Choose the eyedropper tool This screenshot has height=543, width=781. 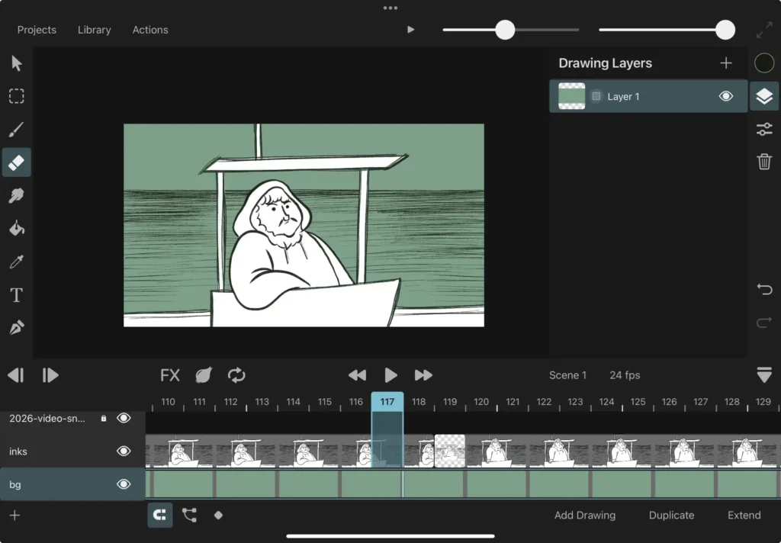[17, 262]
